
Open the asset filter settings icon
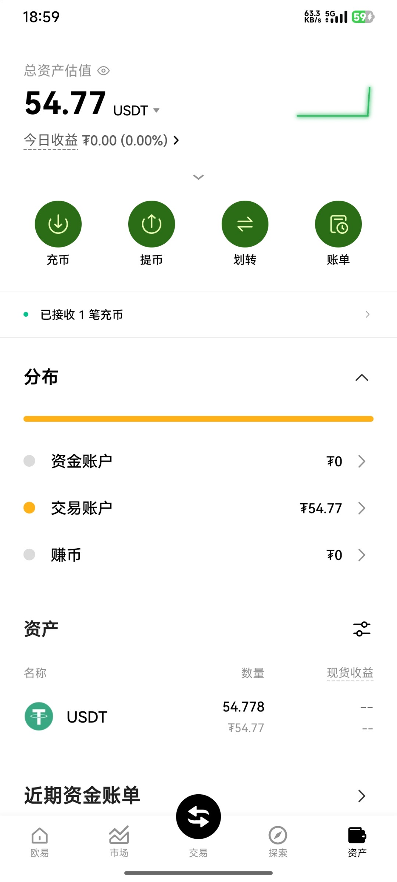coord(362,629)
